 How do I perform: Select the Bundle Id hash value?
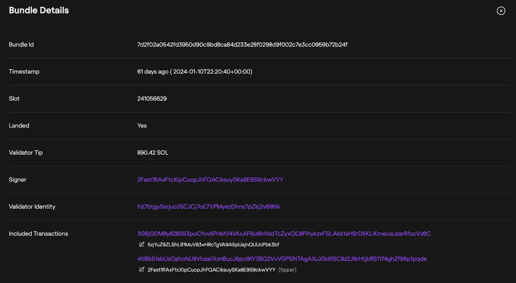[x=242, y=44]
